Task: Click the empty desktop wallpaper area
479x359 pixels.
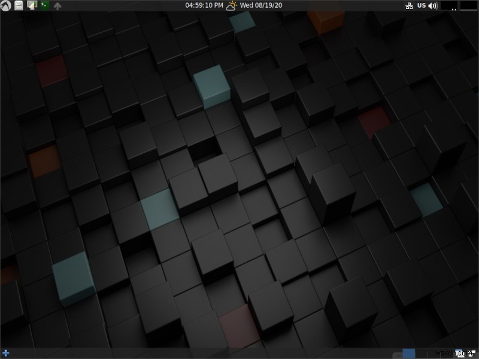Action: (x=239, y=180)
